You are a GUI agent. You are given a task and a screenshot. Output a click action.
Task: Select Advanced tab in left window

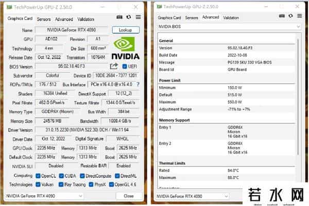tap(64, 19)
